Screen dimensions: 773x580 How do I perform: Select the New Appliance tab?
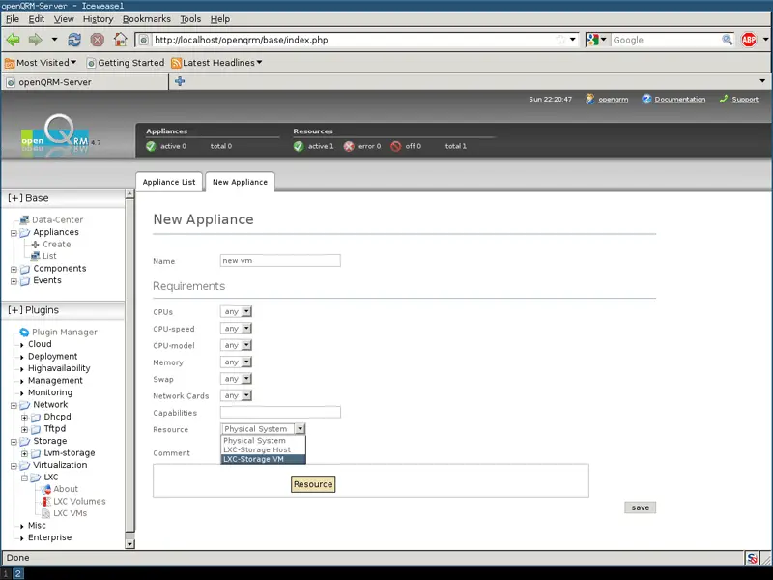pyautogui.click(x=240, y=182)
